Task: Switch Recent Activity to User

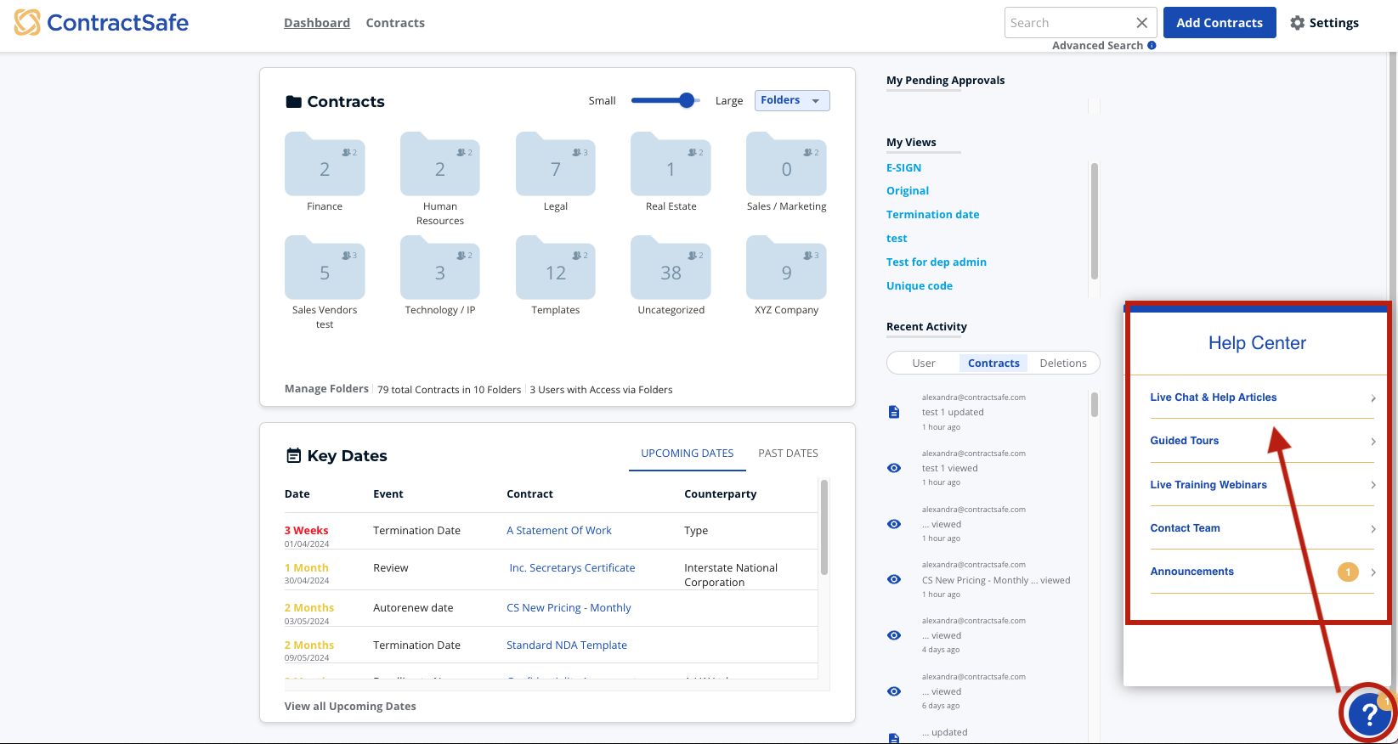Action: point(923,364)
